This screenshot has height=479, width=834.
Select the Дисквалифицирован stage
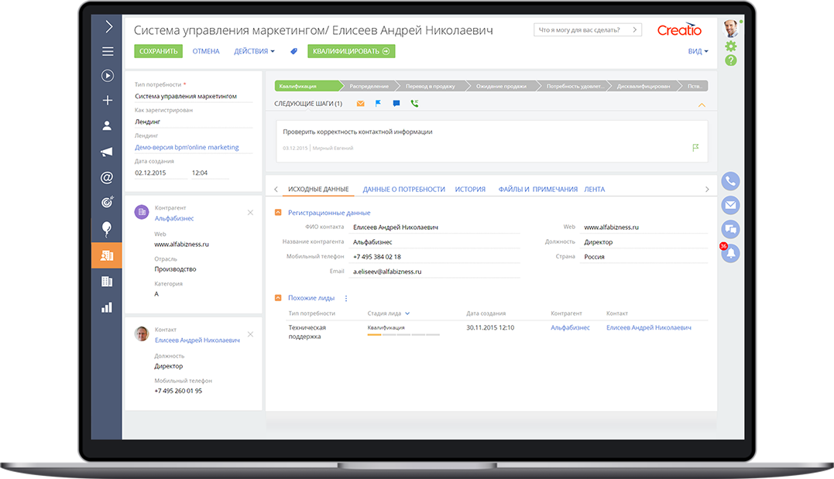pyautogui.click(x=644, y=86)
